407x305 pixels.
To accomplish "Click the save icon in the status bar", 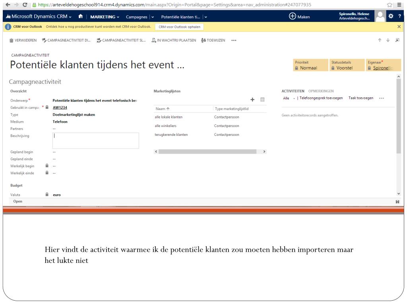I will pyautogui.click(x=397, y=202).
